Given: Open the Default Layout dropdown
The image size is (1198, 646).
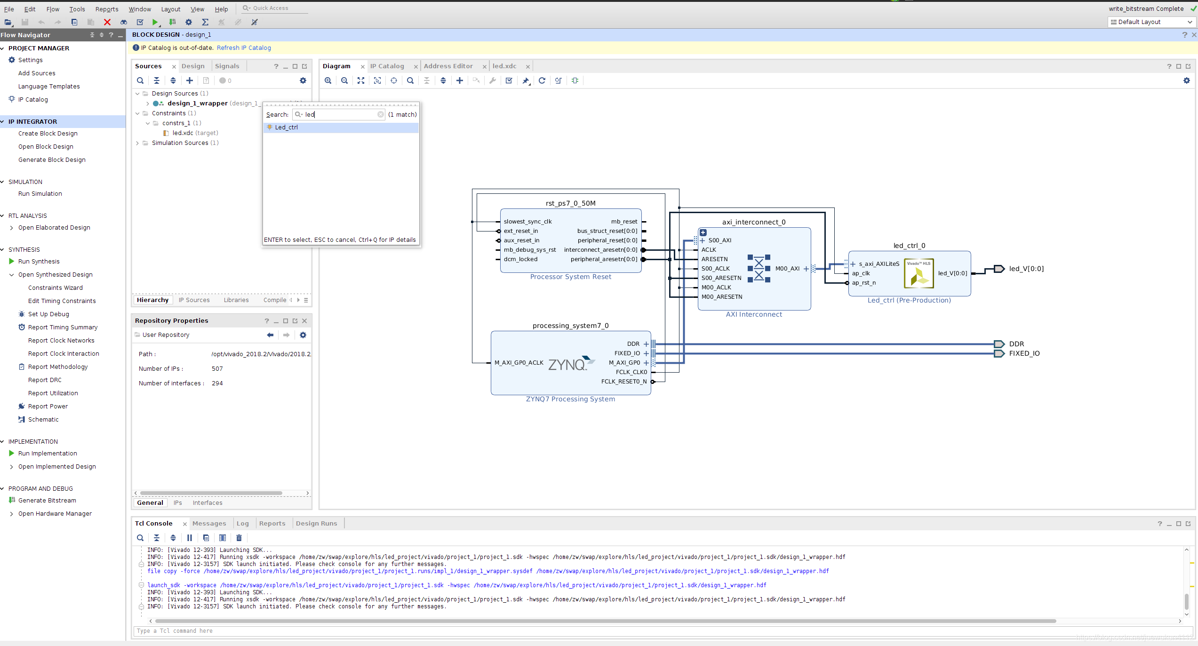Looking at the screenshot, I should tap(1152, 22).
